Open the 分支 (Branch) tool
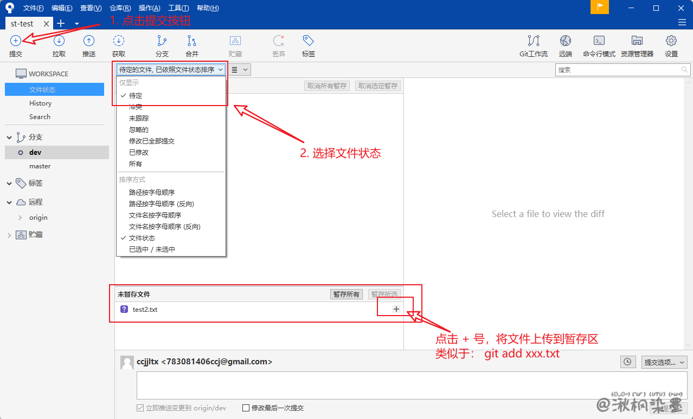 (162, 41)
